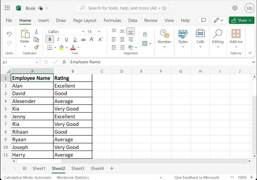Switch to the Insert tab
Image resolution: width=257 pixels, height=180 pixels.
[x=43, y=21]
